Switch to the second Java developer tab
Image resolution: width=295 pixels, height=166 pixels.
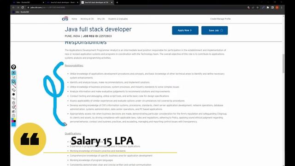pos(63,2)
